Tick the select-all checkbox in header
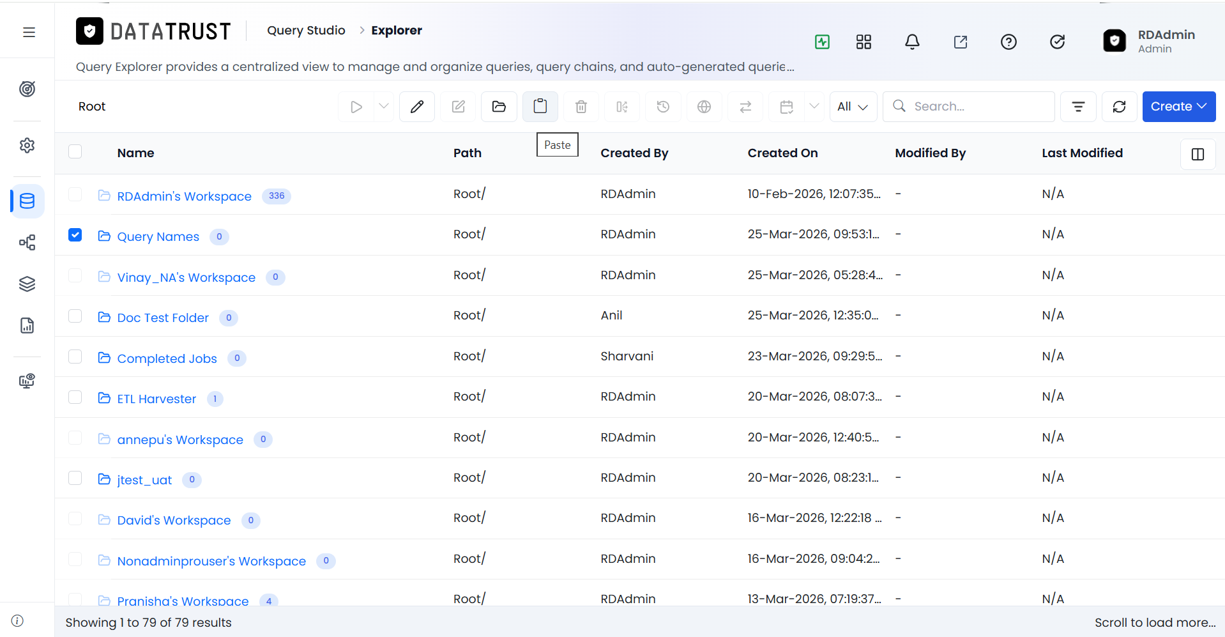The height and width of the screenshot is (637, 1225). [x=75, y=151]
